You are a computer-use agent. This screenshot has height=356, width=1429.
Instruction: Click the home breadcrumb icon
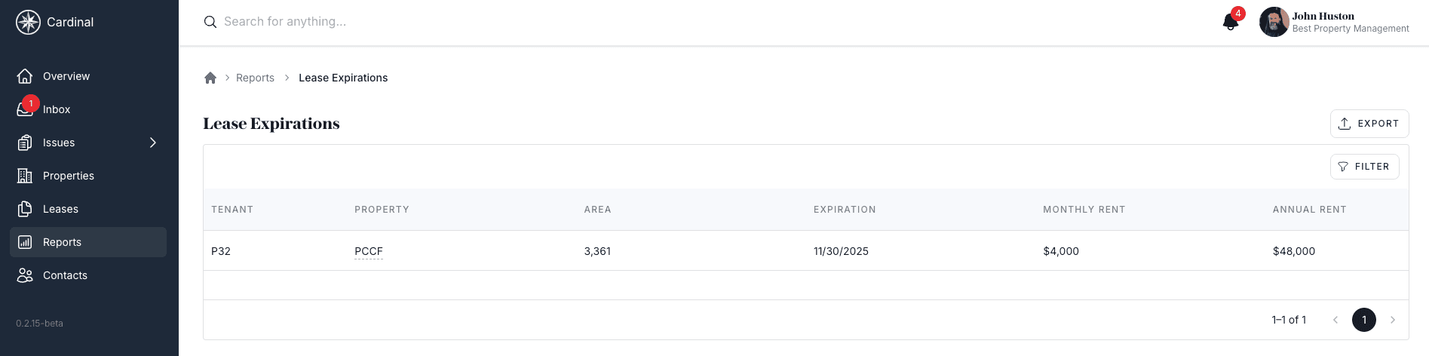coord(210,78)
